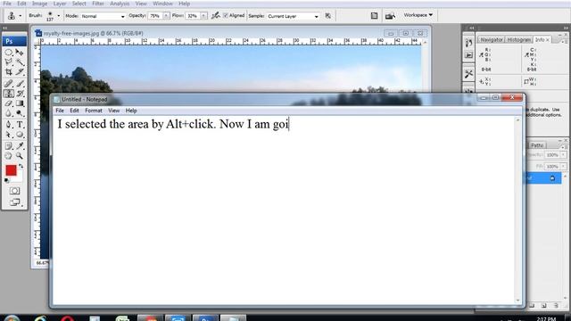This screenshot has height=321, width=571.
Task: Reset default foreground and background colors
Action: [x=6, y=180]
